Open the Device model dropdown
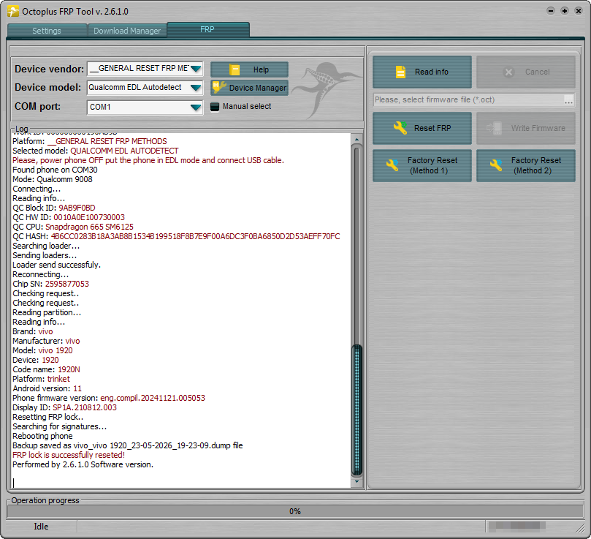Image resolution: width=591 pixels, height=539 pixels. pos(196,88)
